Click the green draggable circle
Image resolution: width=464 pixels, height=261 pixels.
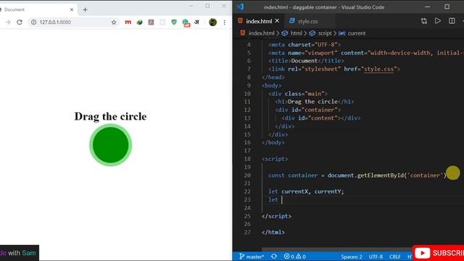(x=111, y=145)
